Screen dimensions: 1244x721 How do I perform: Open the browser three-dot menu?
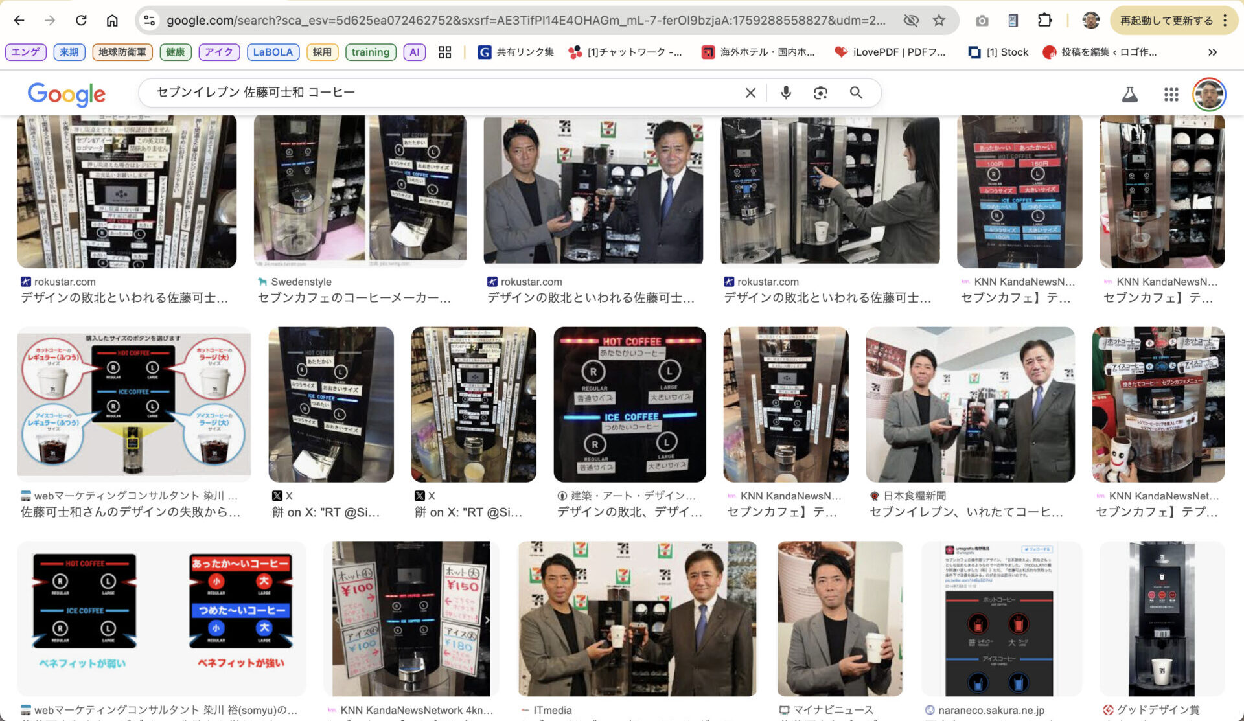[x=1225, y=20]
